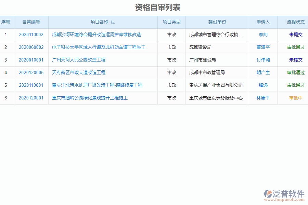
Task: Click 未提交 status on row 1
Action: click(295, 35)
